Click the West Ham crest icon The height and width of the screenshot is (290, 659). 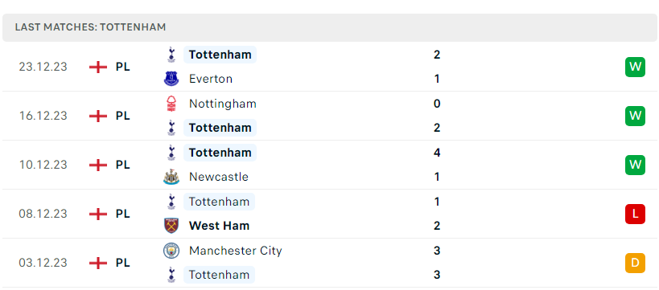[171, 226]
